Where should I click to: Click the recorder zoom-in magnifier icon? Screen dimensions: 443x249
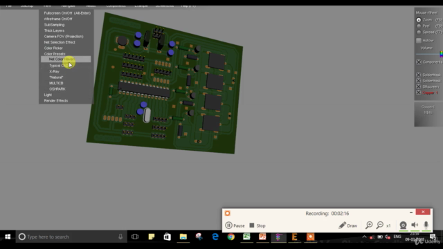tap(369, 225)
